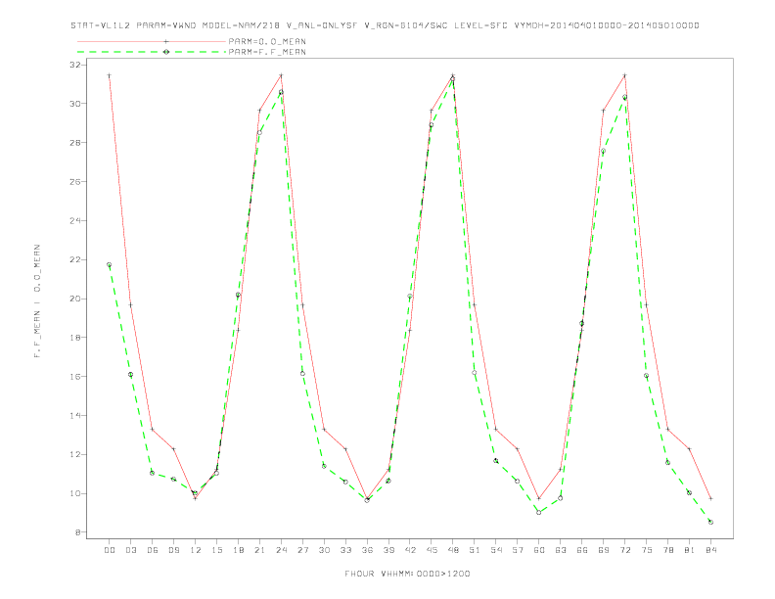Click x-axis forecast hour label 54

pyautogui.click(x=496, y=550)
